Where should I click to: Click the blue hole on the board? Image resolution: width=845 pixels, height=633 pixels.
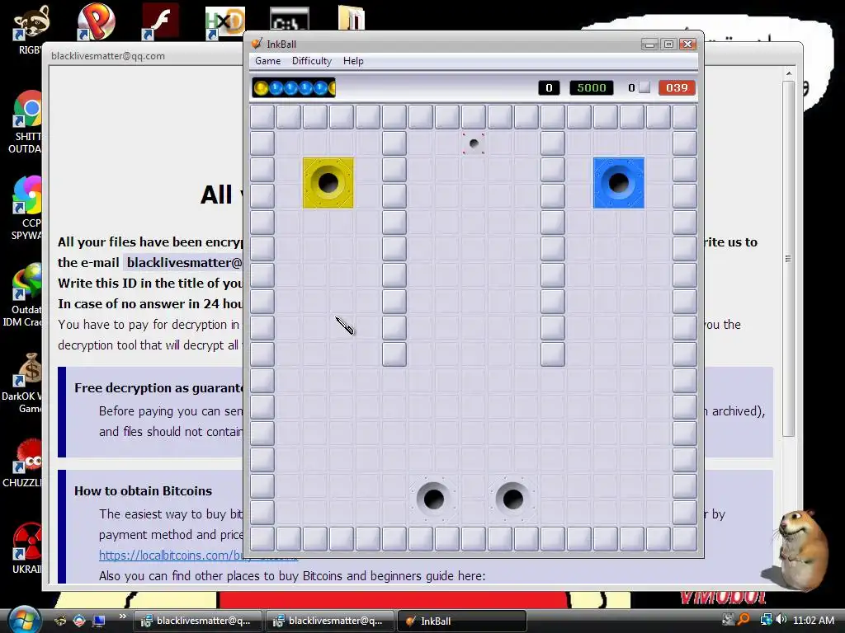click(x=619, y=183)
